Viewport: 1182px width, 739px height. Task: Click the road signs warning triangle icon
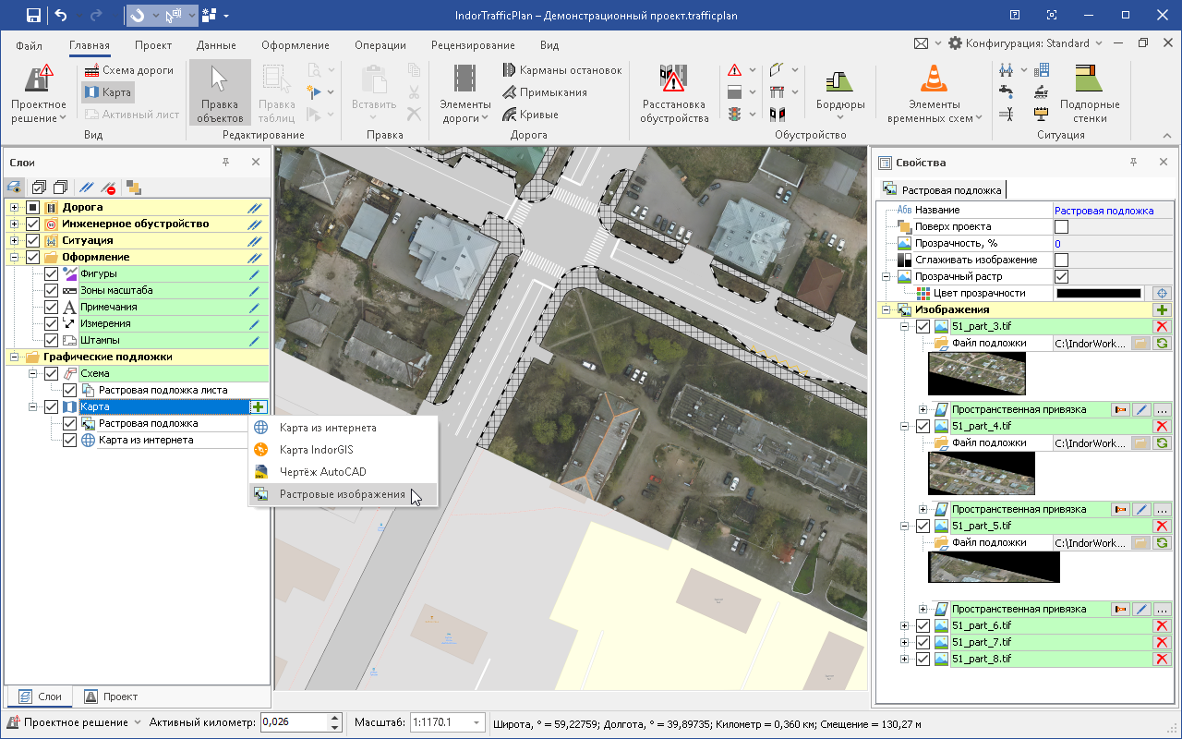(x=735, y=70)
